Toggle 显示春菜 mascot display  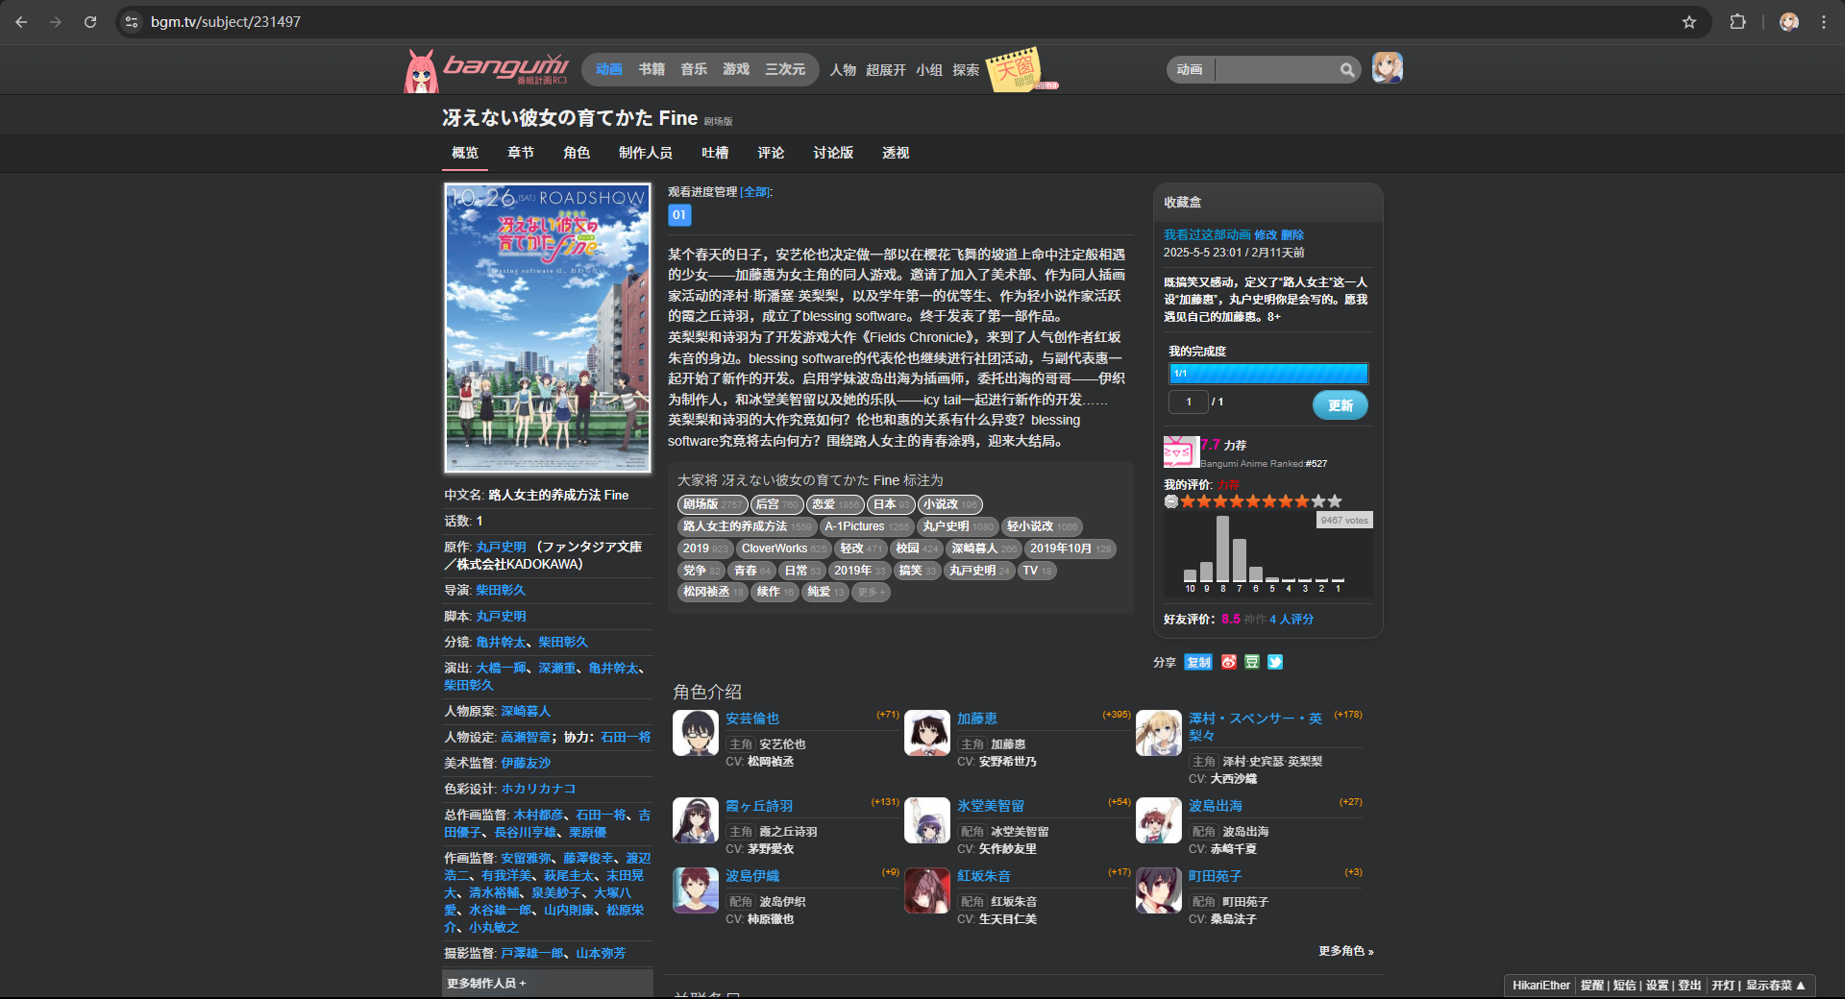[1775, 986]
